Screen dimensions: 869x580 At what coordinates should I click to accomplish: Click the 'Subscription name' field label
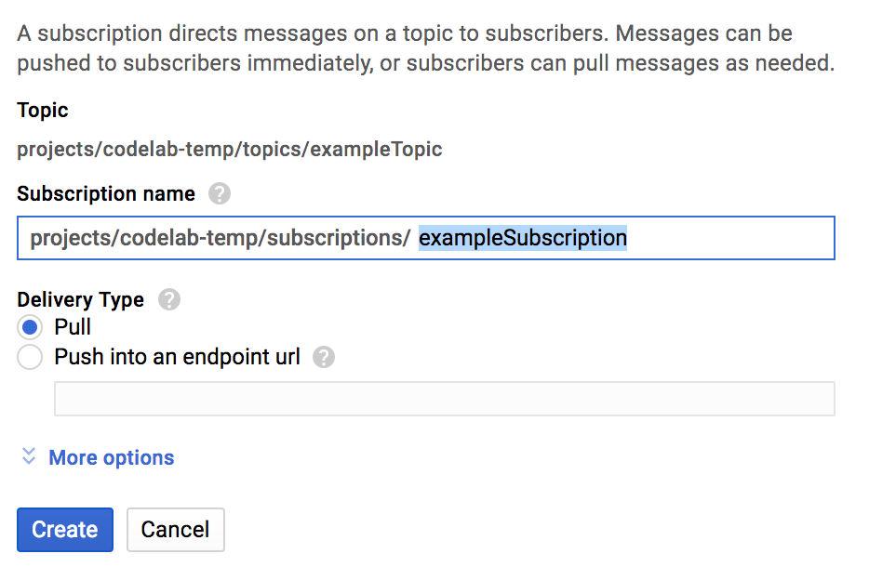tap(106, 194)
